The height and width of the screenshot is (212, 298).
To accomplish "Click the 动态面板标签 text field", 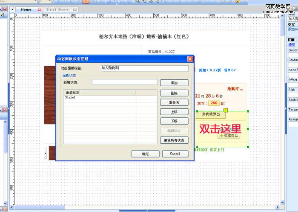I will pos(144,68).
